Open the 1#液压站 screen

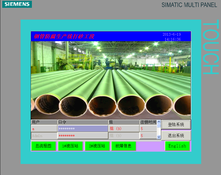(x=70, y=146)
